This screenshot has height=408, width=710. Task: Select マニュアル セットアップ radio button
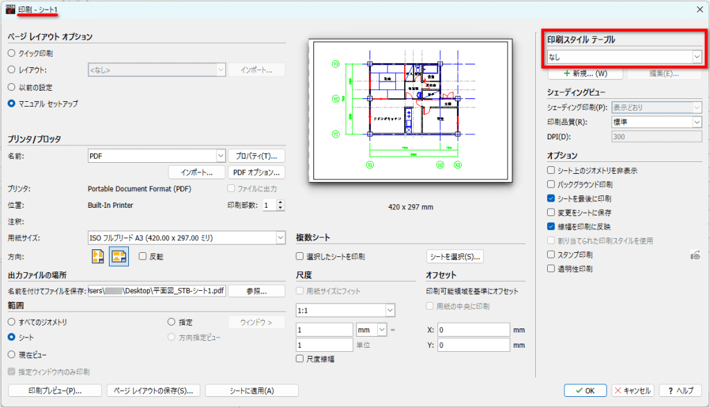(x=12, y=104)
